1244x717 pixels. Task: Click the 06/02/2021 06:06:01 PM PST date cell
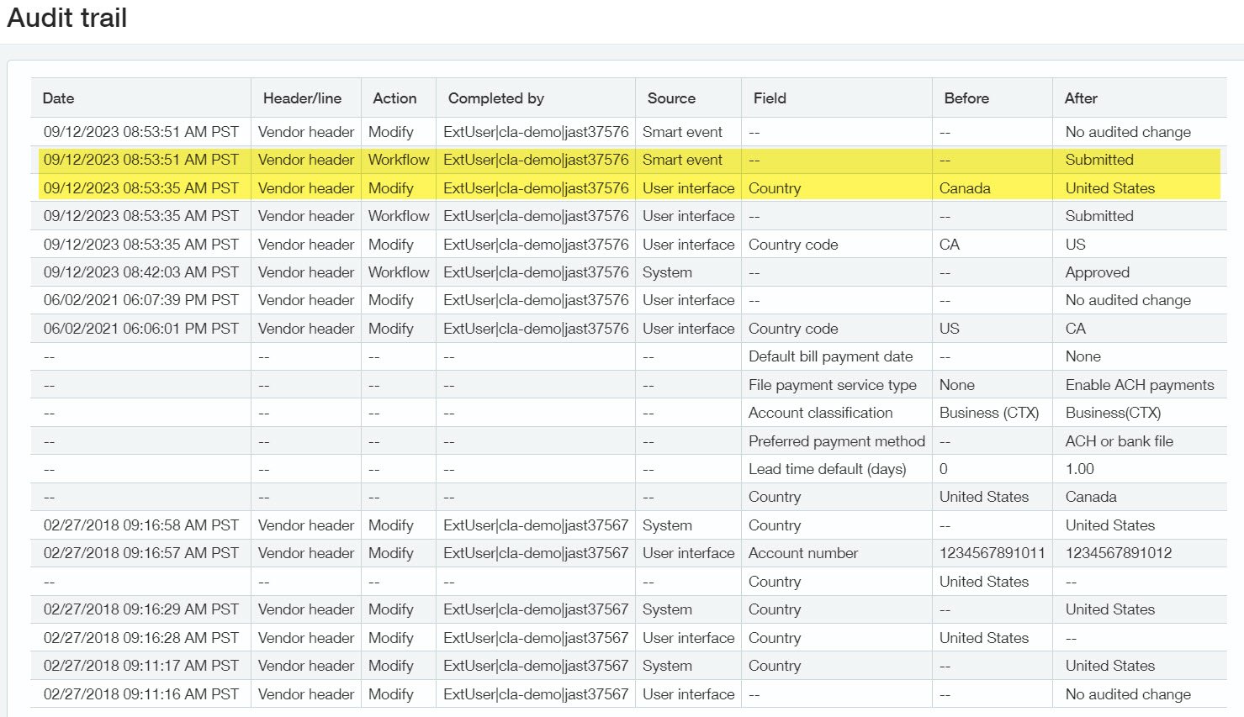(141, 329)
